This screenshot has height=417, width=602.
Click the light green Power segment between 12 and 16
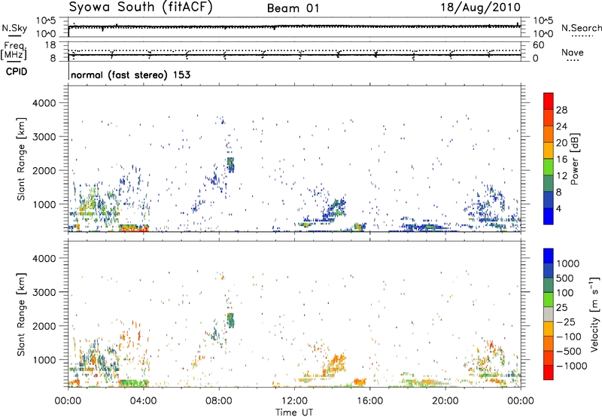pos(549,166)
